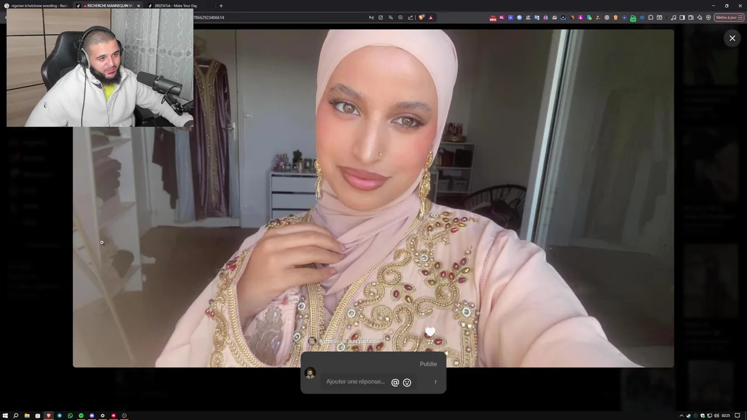
Task: Click the Brave Rewards triangle icon
Action: [x=431, y=17]
